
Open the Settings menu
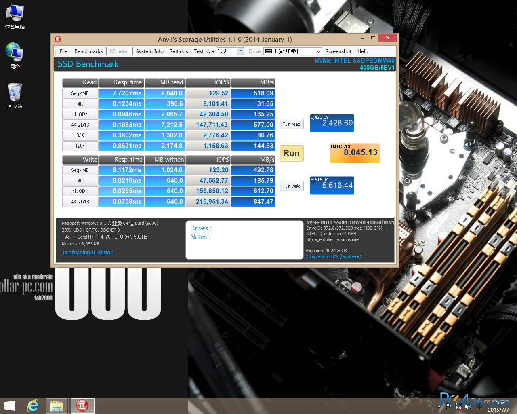[x=179, y=51]
